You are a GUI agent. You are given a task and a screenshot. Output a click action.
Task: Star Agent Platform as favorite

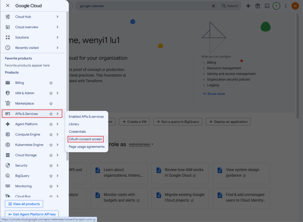coord(51,124)
